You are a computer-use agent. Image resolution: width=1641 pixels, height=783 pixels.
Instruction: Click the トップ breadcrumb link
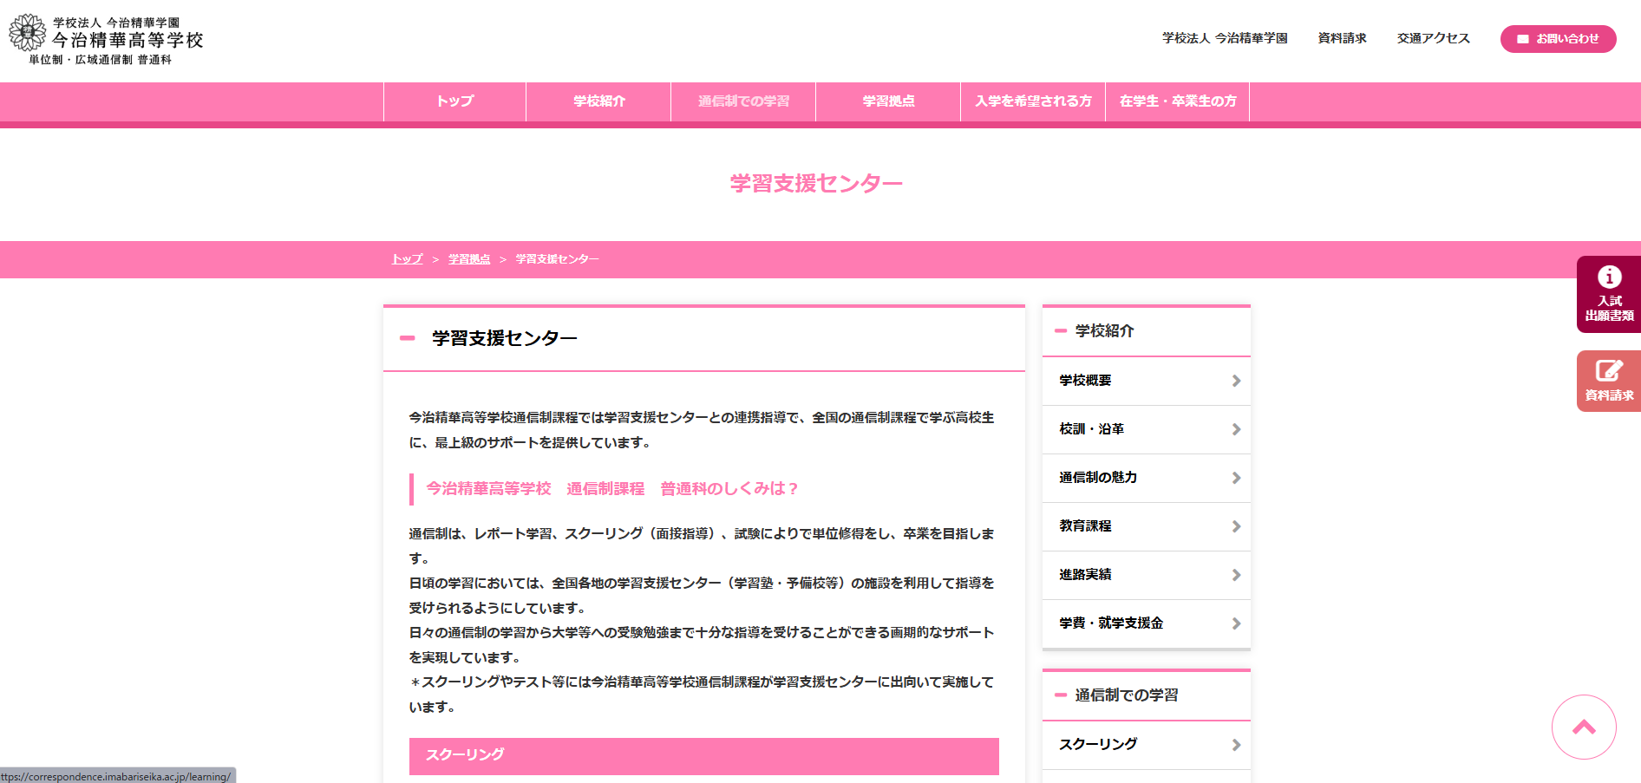click(407, 259)
